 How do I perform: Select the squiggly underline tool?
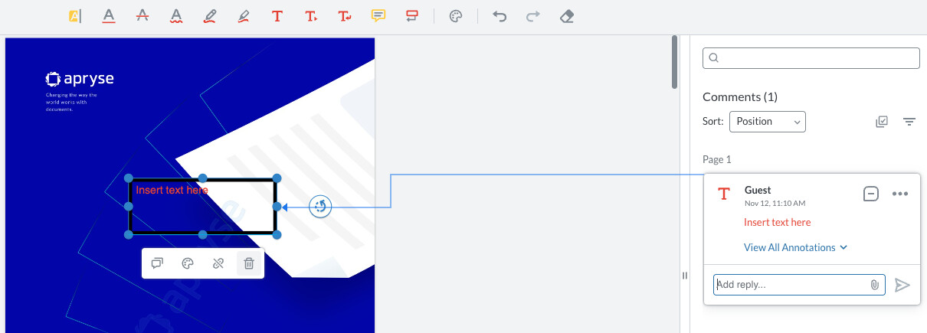point(176,16)
